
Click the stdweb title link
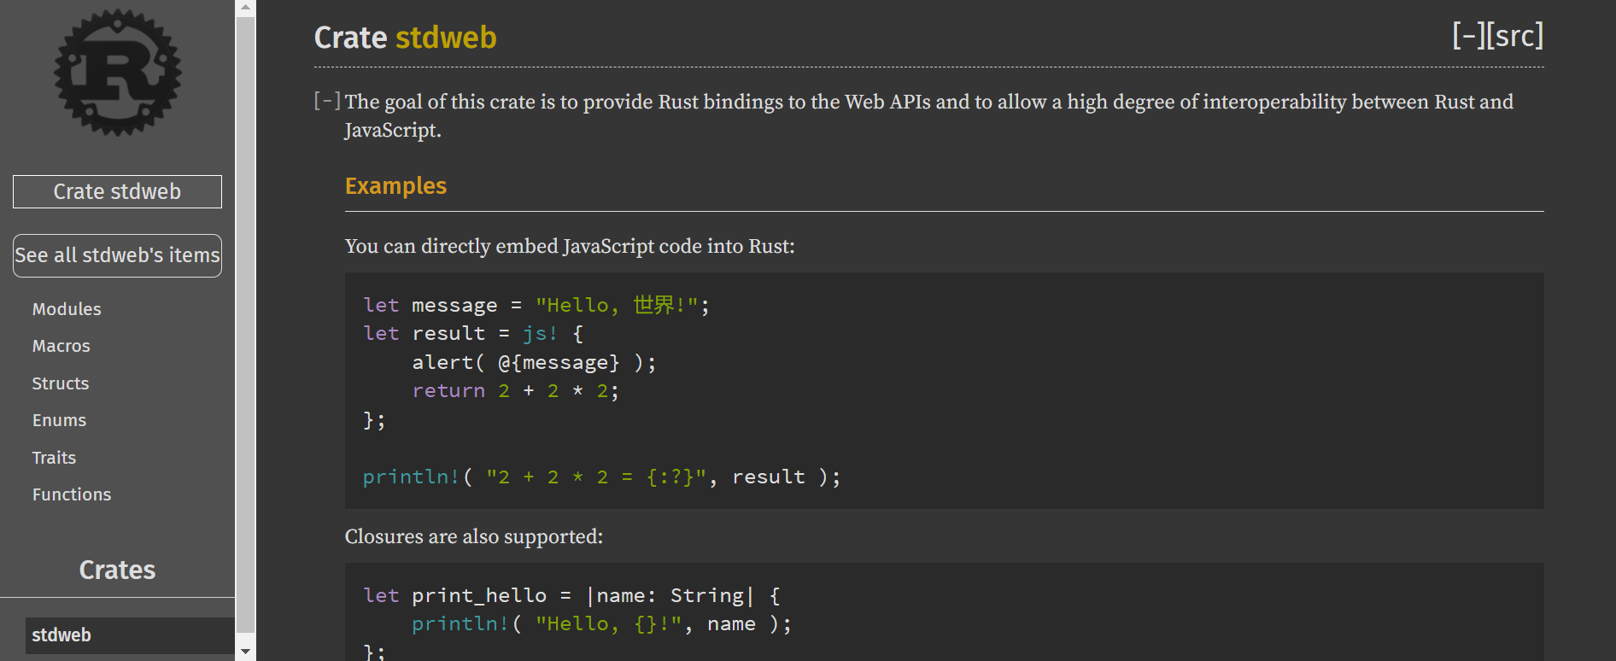pos(446,38)
